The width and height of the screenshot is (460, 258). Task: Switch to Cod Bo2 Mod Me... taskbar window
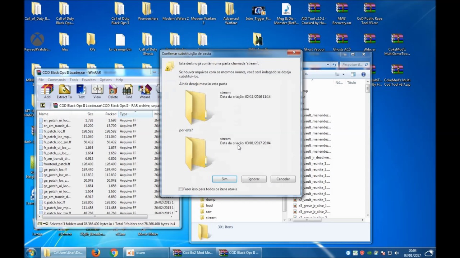tap(193, 252)
